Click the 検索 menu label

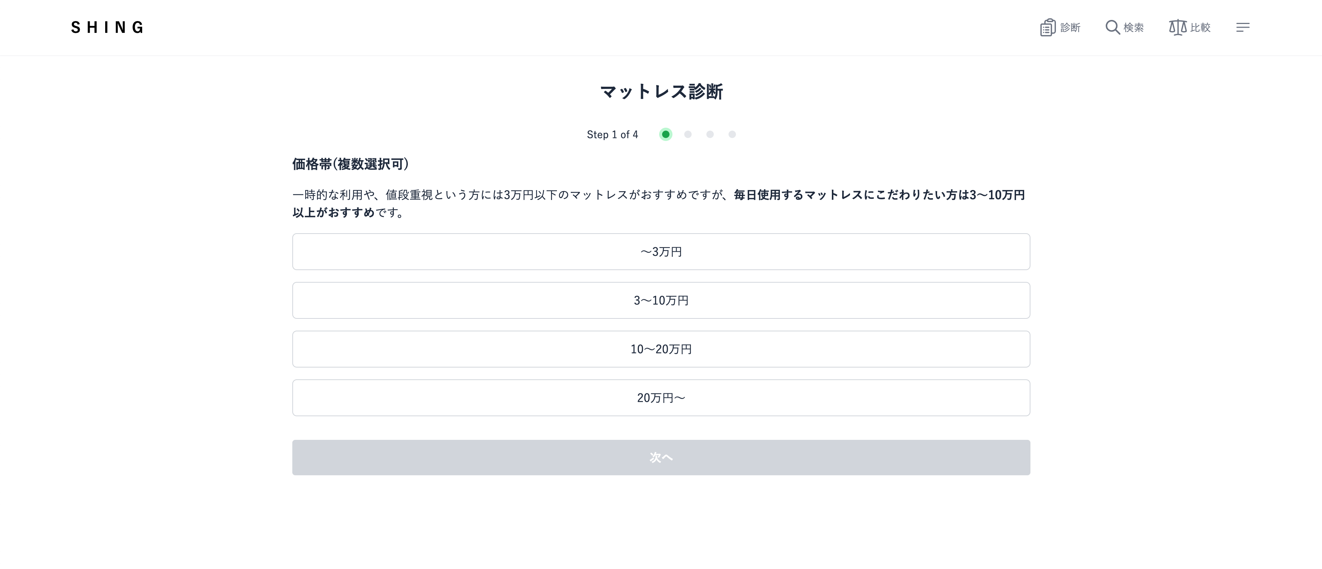[x=1133, y=28]
